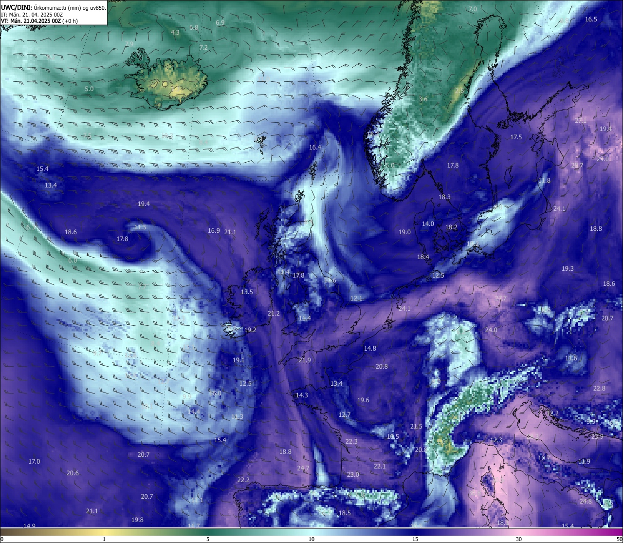The width and height of the screenshot is (623, 543).
Task: Click the map value 18.4
Action: 423,257
